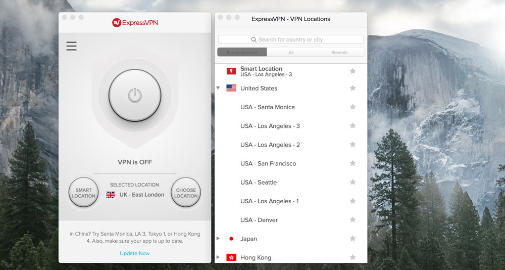Click the Update Now link
505x270 pixels.
coord(135,253)
